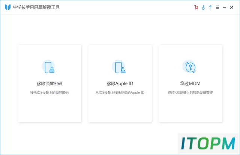The height and width of the screenshot is (155, 240).
Task: Open the key registration icon
Action: click(203, 7)
